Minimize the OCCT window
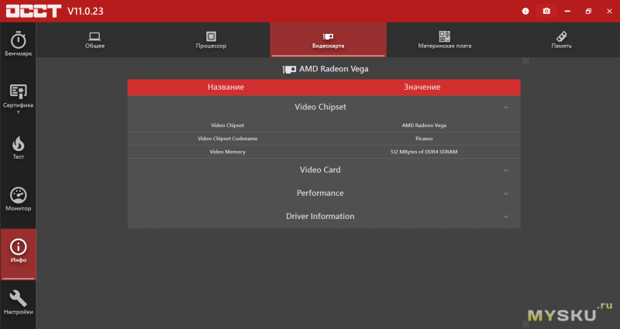 (567, 11)
